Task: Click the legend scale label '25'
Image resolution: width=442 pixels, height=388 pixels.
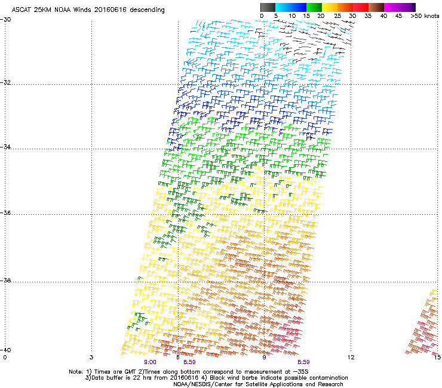Action: [337, 16]
